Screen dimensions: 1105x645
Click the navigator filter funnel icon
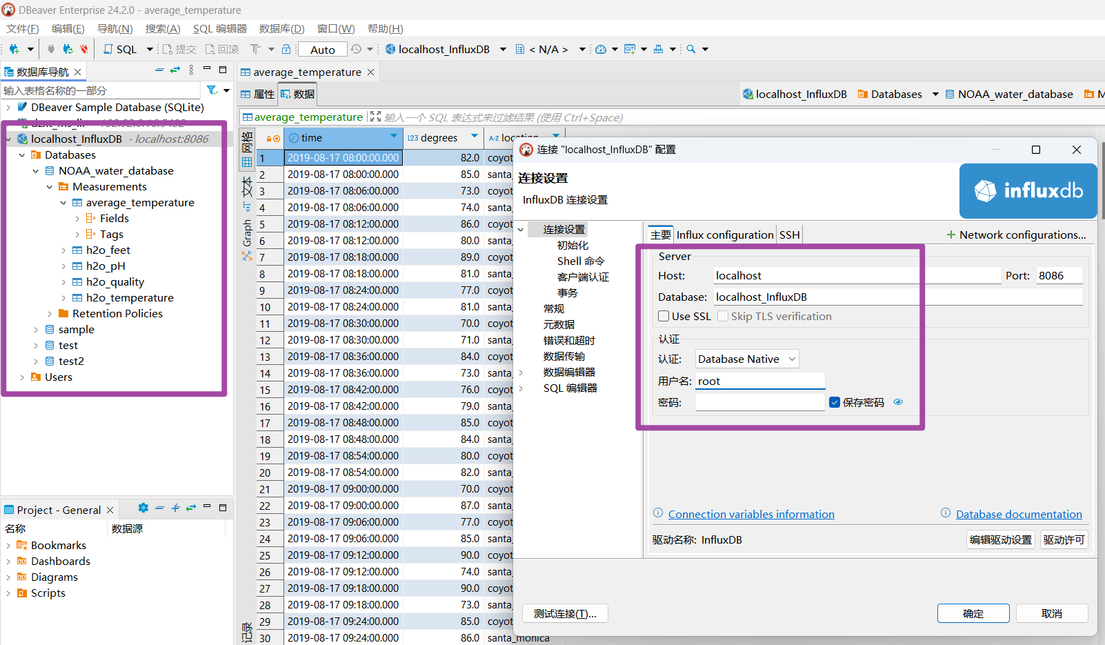click(x=212, y=90)
